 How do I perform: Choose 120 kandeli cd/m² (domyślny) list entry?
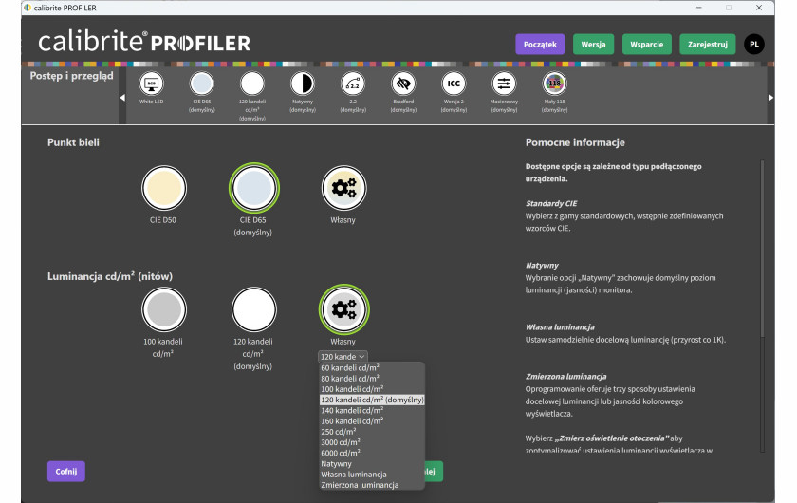pos(372,400)
